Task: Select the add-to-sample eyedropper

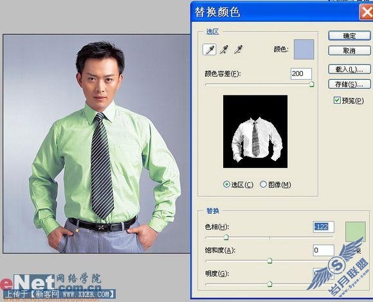Action: tap(224, 50)
